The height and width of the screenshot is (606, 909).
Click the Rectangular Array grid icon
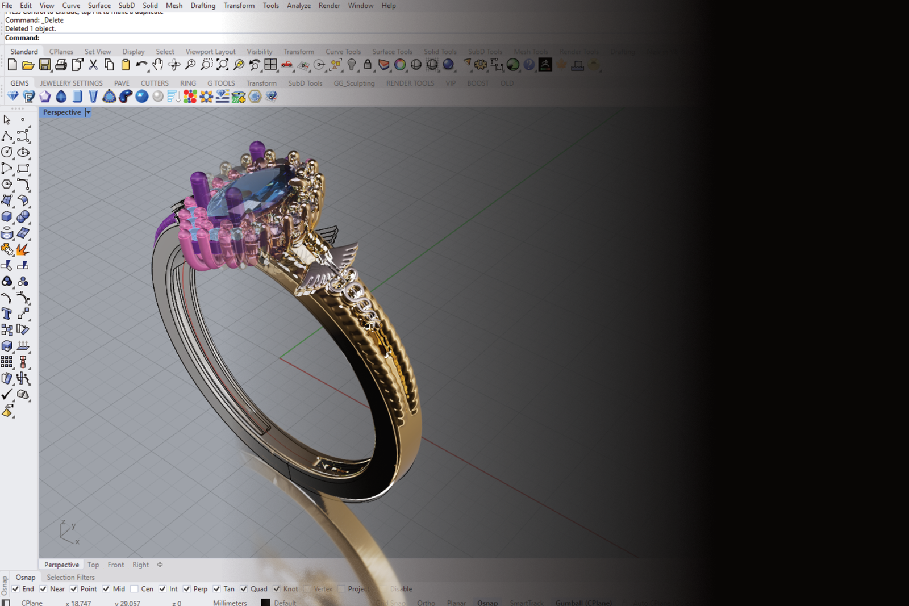click(7, 362)
